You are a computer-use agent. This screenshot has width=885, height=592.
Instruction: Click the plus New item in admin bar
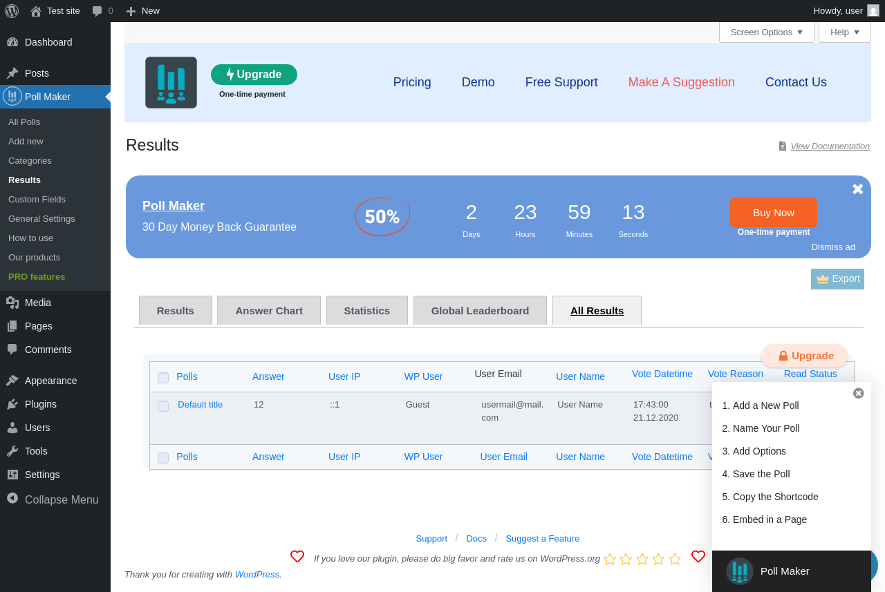(x=142, y=11)
